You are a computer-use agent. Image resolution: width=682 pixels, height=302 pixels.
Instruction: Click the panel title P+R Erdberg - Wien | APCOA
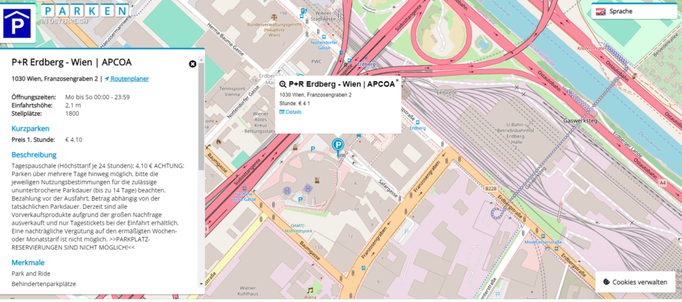(x=72, y=63)
